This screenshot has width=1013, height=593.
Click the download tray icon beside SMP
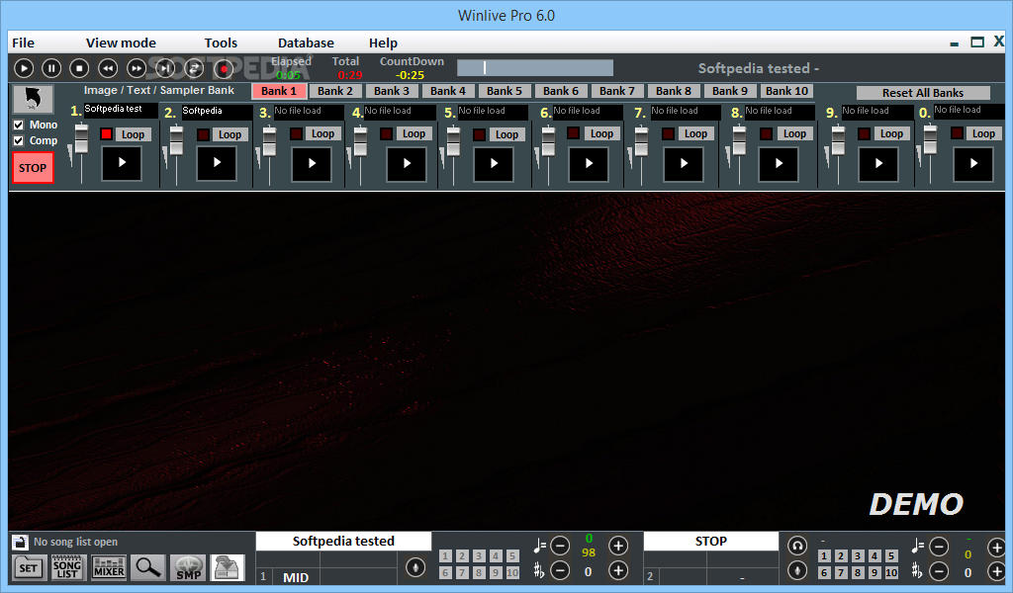228,568
